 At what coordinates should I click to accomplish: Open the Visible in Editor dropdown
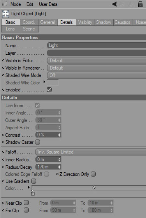tap(97, 61)
